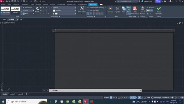Click the Match Properties text tool

[x=37, y=10]
